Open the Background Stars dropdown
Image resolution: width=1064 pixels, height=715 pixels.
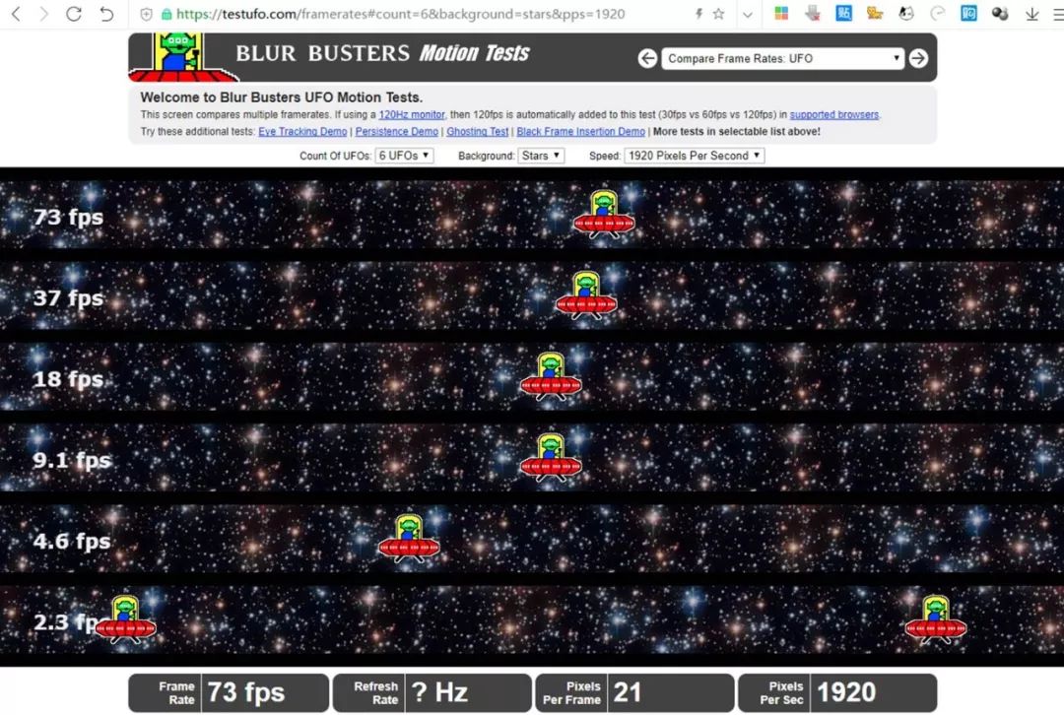pos(541,156)
